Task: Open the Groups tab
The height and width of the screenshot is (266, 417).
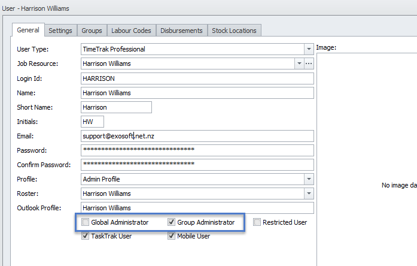Action: coord(92,31)
